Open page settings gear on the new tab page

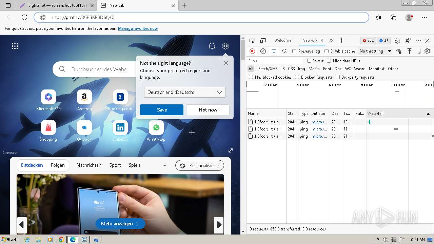pyautogui.click(x=225, y=46)
